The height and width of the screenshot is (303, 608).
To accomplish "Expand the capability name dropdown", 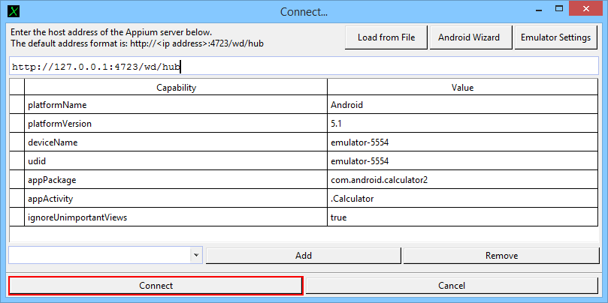I will 196,255.
